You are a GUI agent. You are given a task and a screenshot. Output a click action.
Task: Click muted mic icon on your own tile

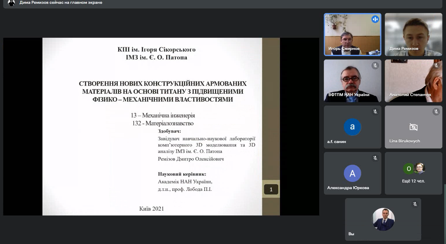pyautogui.click(x=415, y=204)
